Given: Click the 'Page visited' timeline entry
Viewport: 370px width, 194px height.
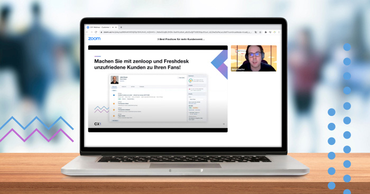Looking at the screenshot, I should (122, 116).
